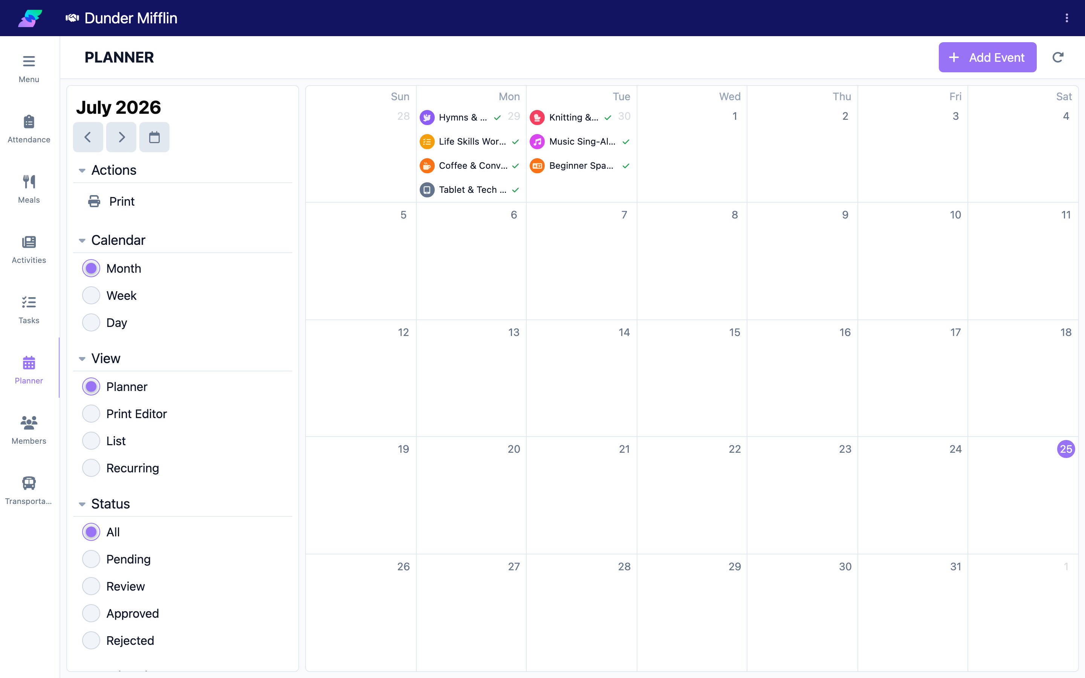The height and width of the screenshot is (678, 1085).
Task: Click Print under Actions
Action: [111, 202]
